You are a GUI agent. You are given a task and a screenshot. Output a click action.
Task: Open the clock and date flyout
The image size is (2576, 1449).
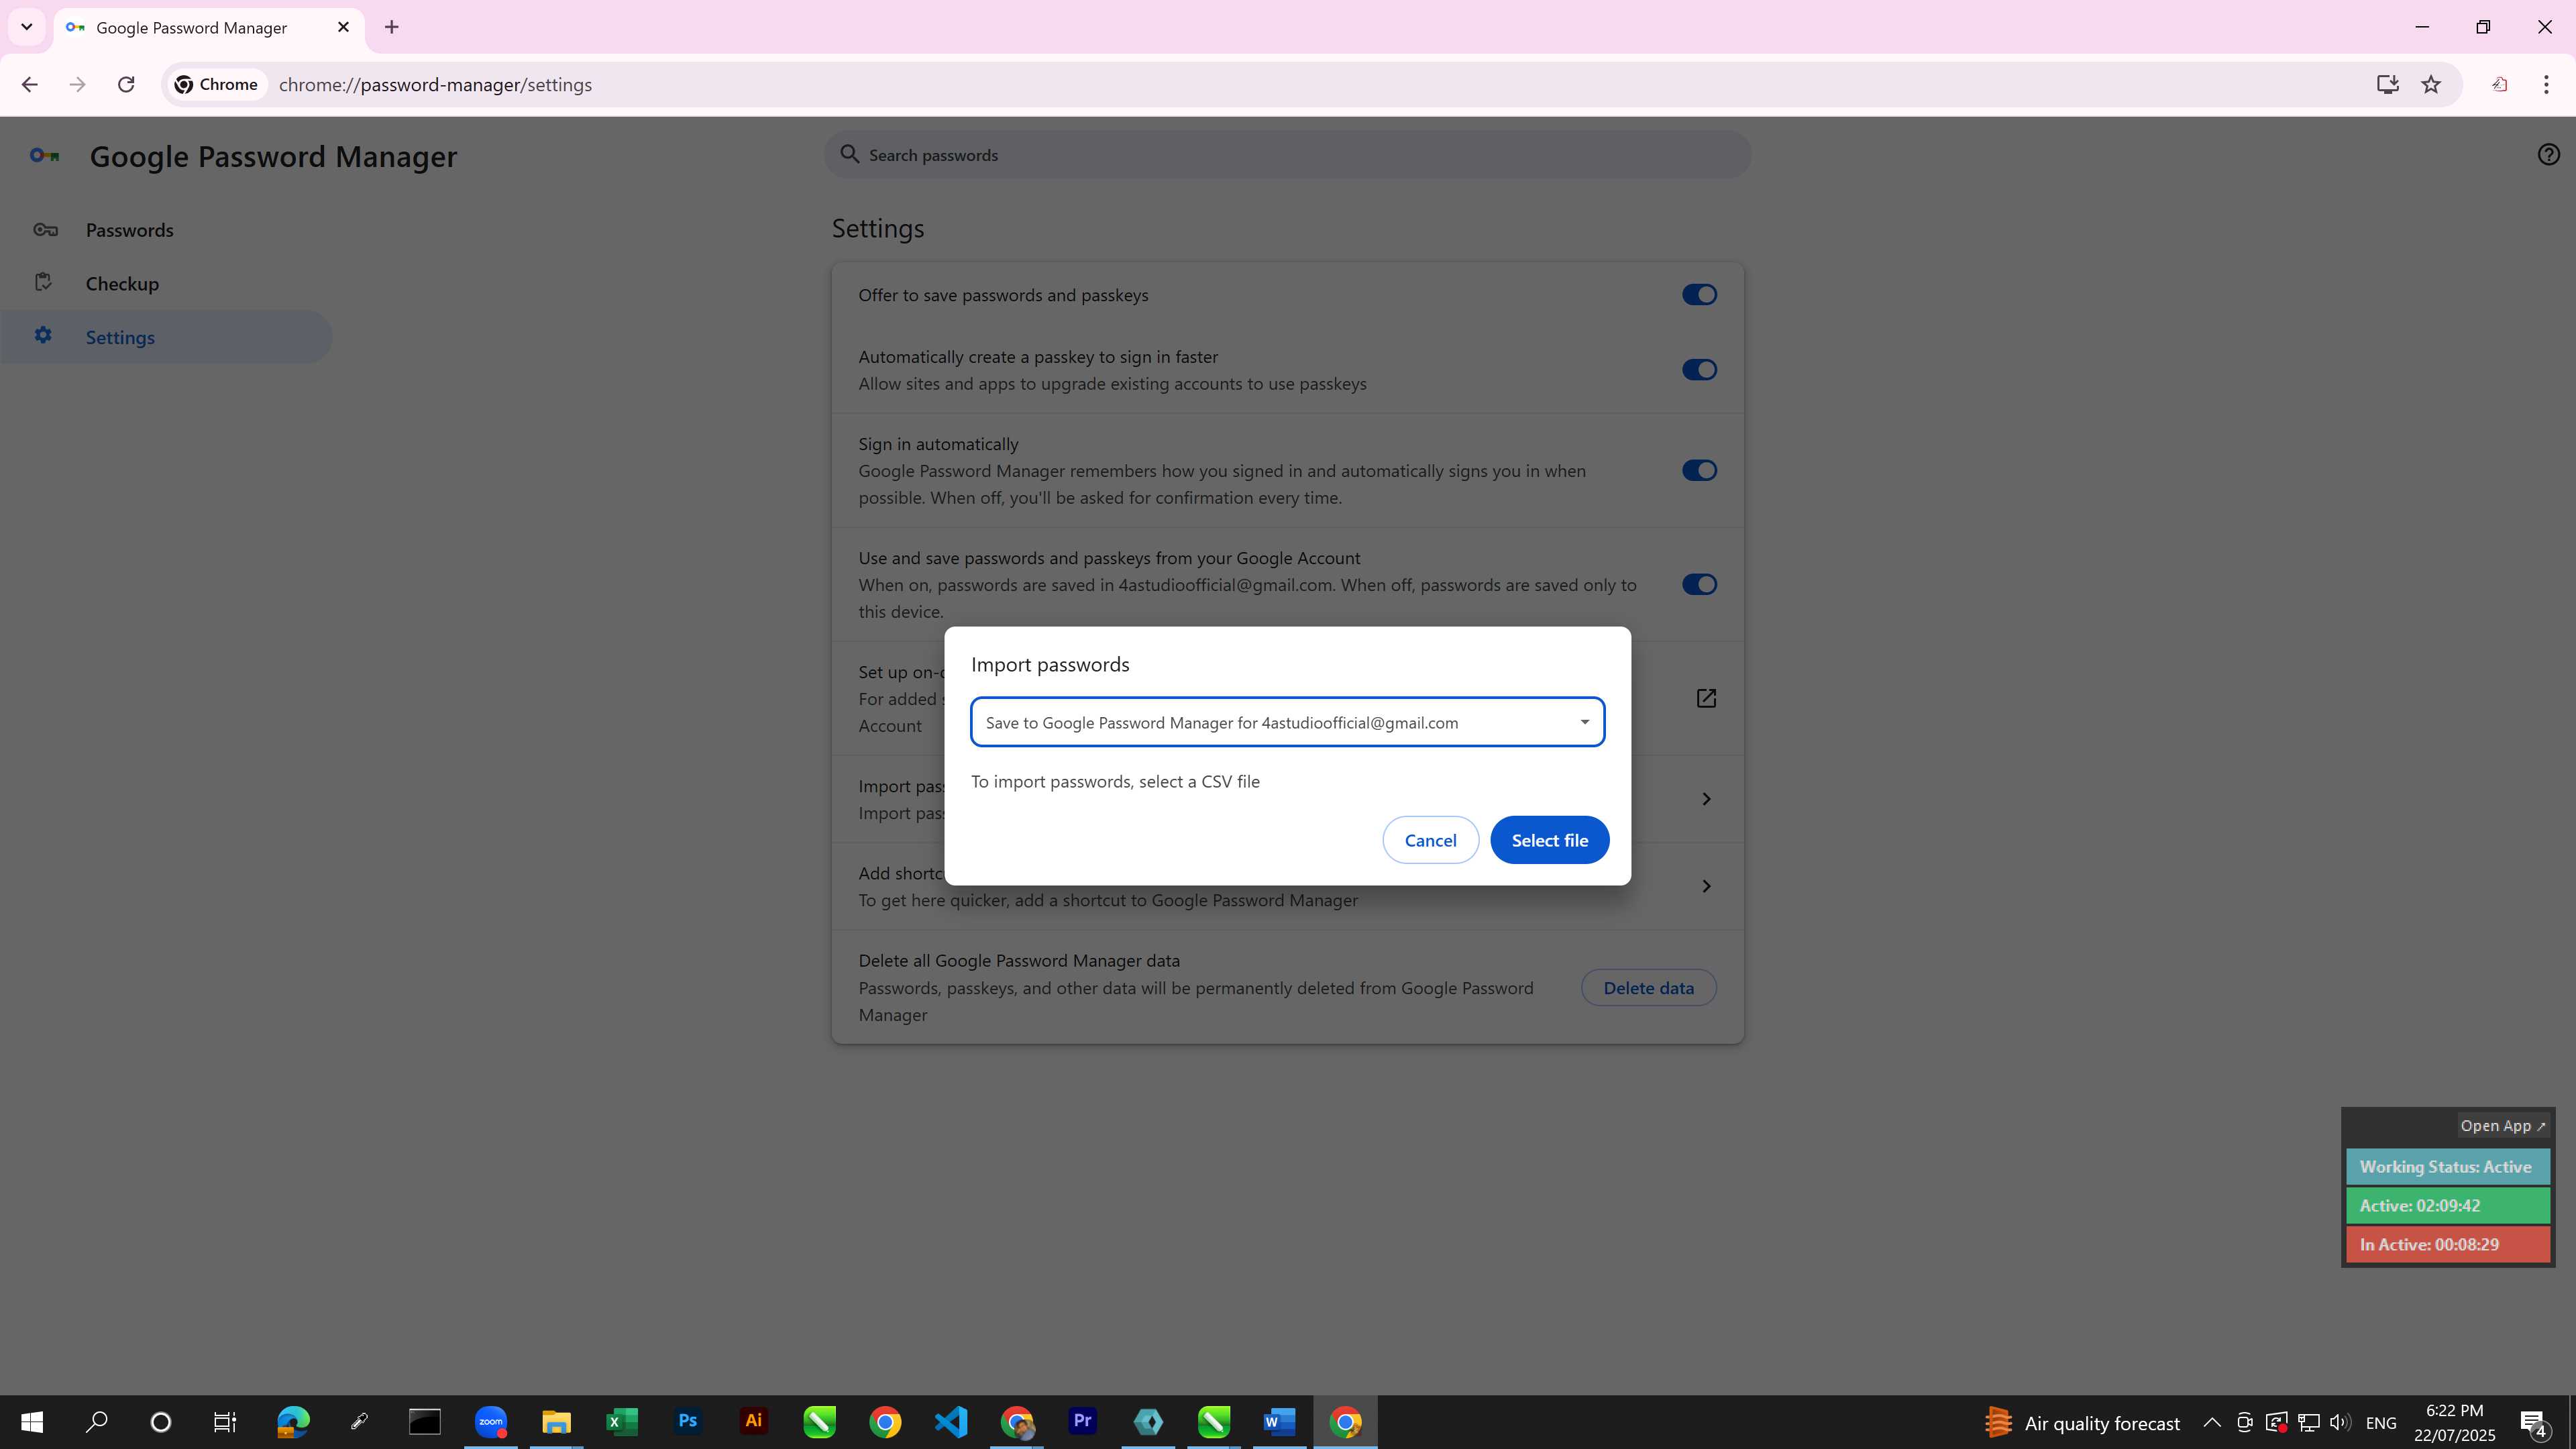[2455, 1422]
